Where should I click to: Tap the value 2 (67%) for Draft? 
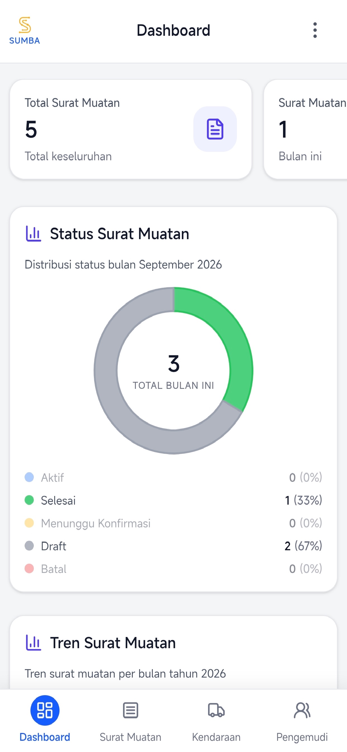click(303, 546)
